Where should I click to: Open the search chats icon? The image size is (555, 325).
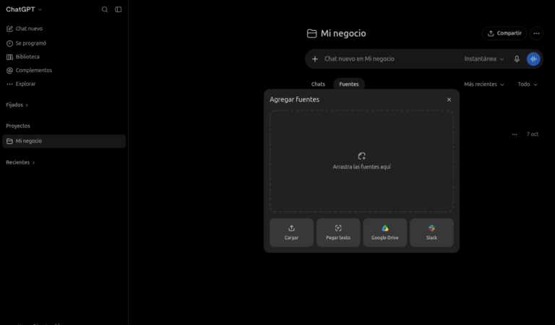point(105,9)
